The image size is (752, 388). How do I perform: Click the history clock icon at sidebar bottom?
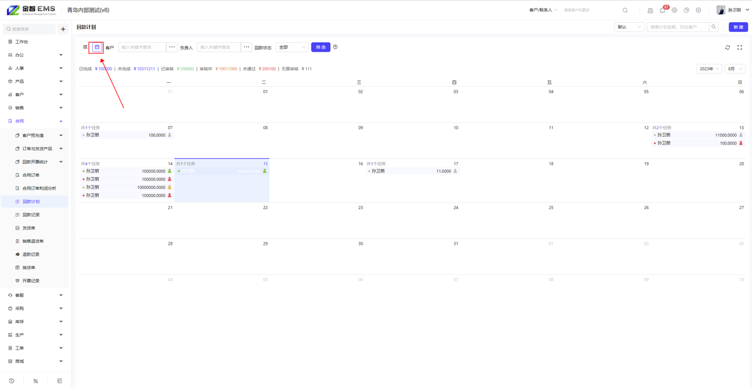coord(11,381)
